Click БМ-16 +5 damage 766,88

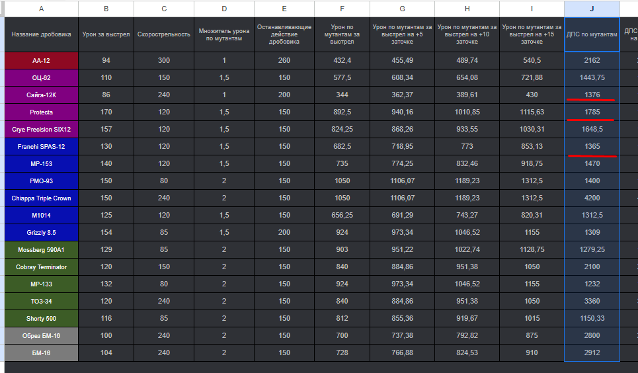click(x=402, y=352)
